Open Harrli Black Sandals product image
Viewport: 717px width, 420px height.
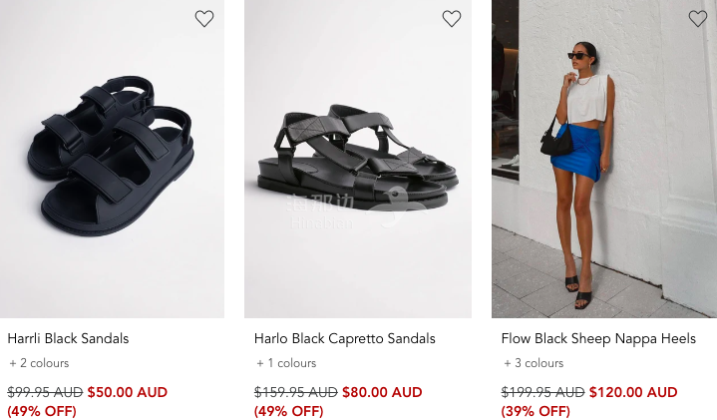click(x=112, y=159)
